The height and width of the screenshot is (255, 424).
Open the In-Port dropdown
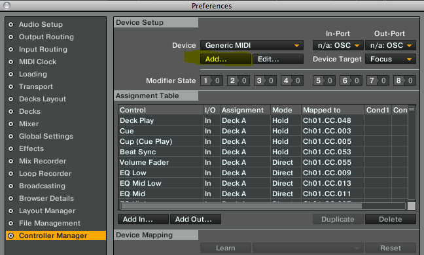pos(338,45)
